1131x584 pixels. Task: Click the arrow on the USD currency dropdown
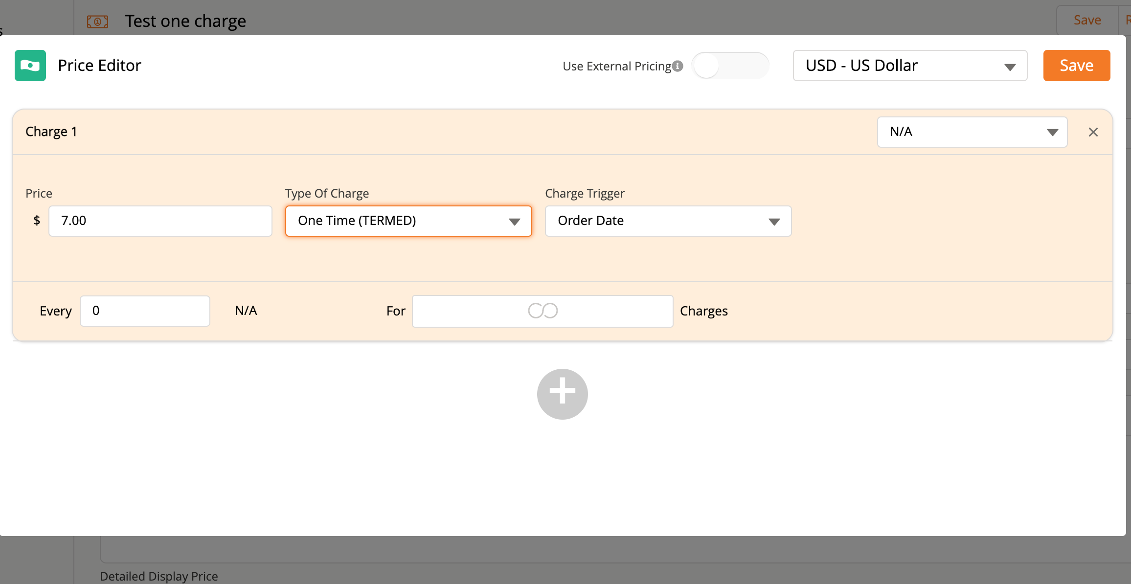coord(1010,67)
